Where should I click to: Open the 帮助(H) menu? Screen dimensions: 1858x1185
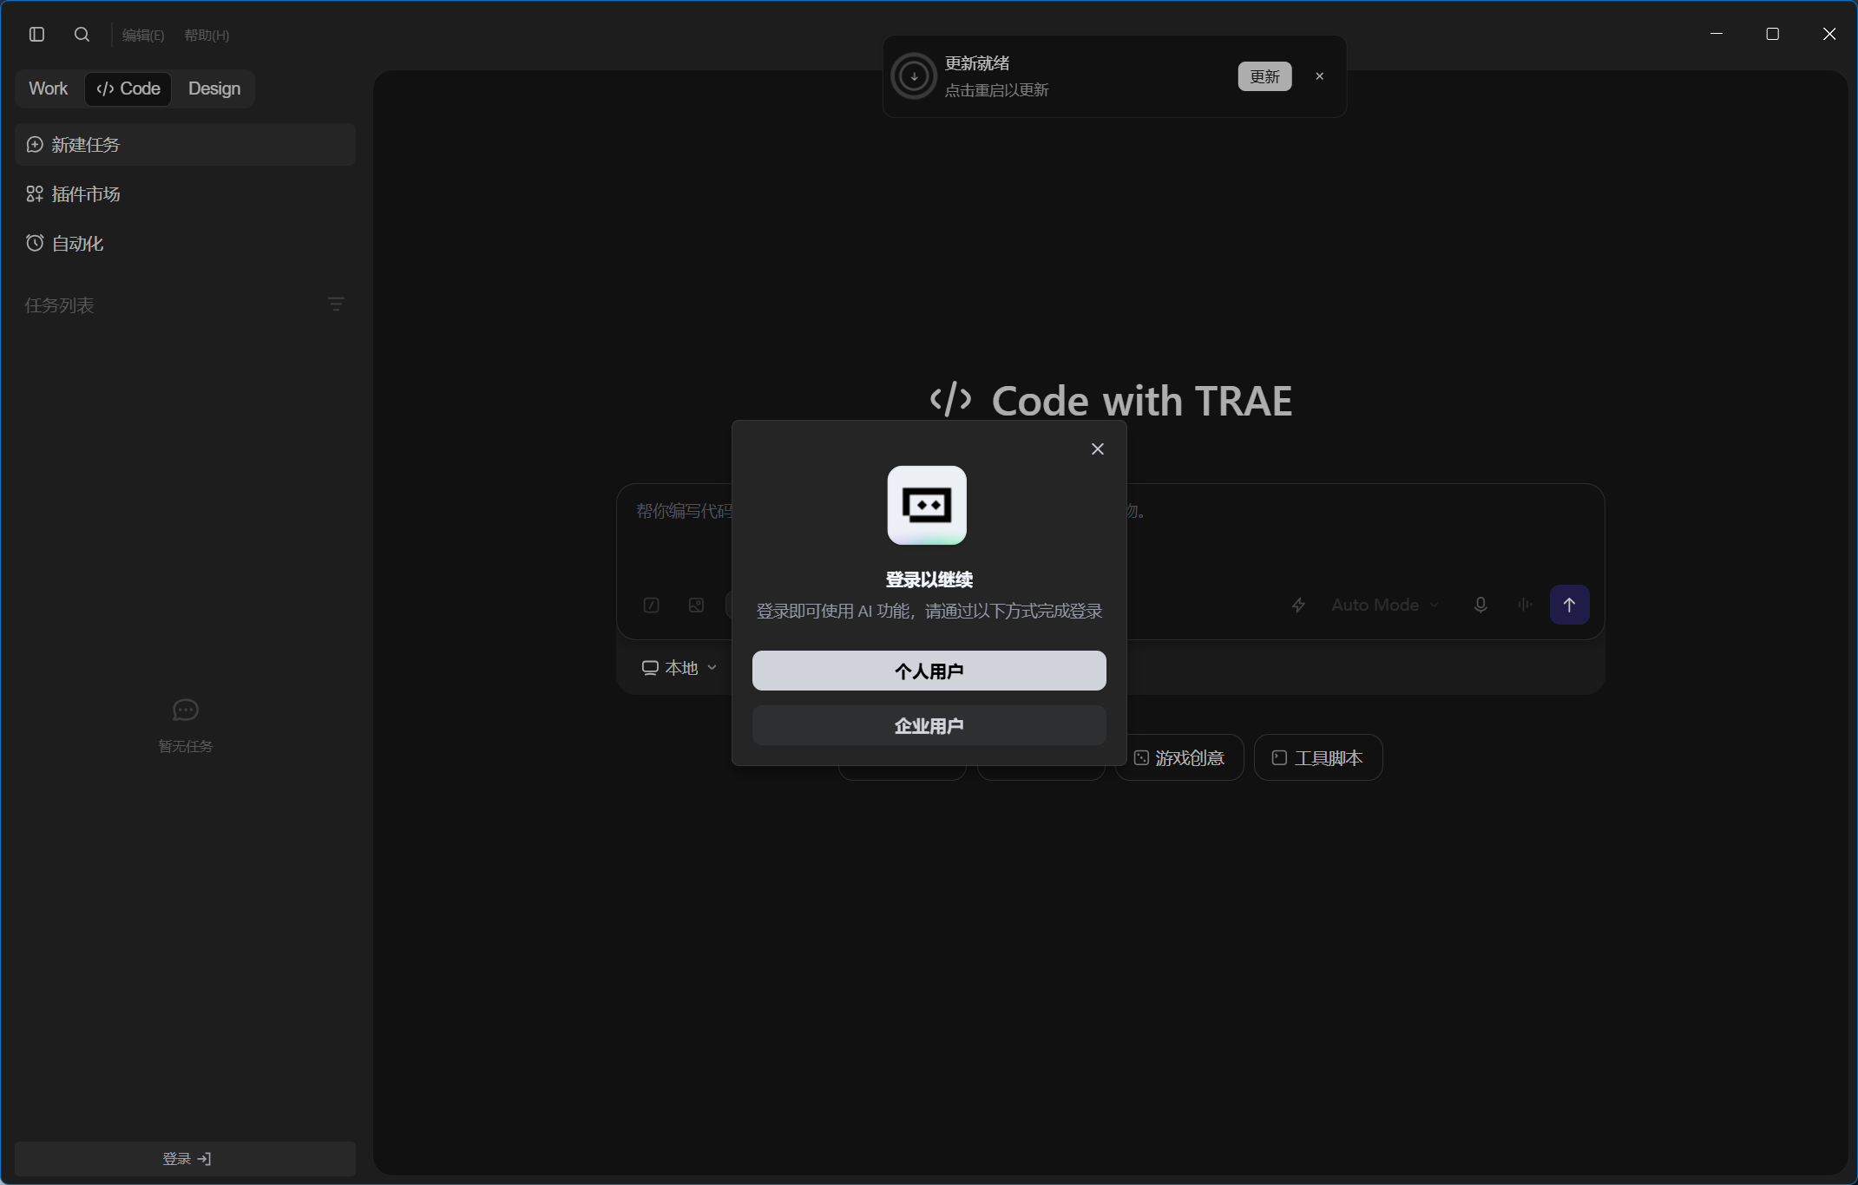pos(207,36)
